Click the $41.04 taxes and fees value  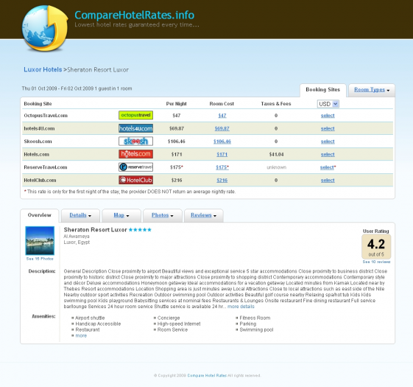click(276, 154)
